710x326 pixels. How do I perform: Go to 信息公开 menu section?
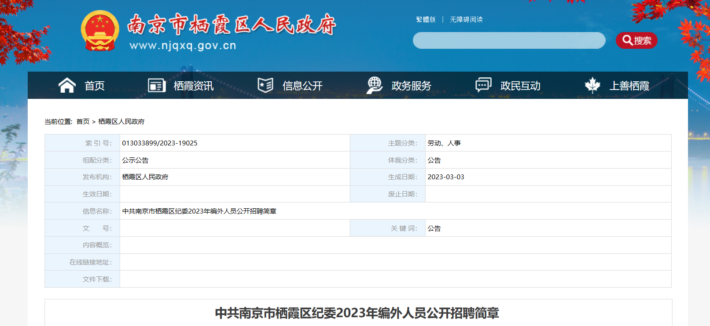[x=302, y=86]
